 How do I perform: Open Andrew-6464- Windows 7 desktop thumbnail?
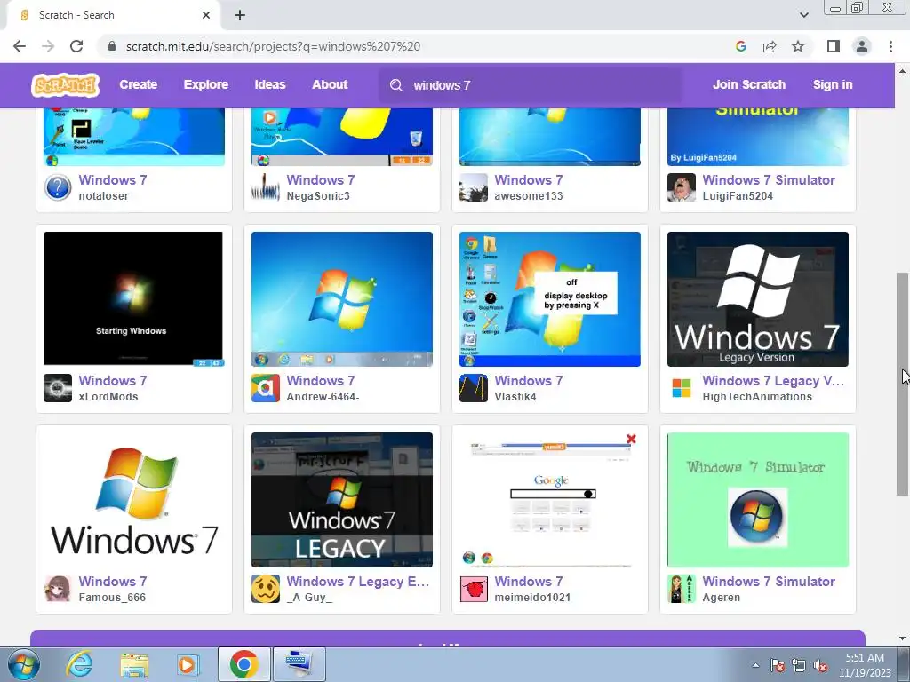point(342,298)
